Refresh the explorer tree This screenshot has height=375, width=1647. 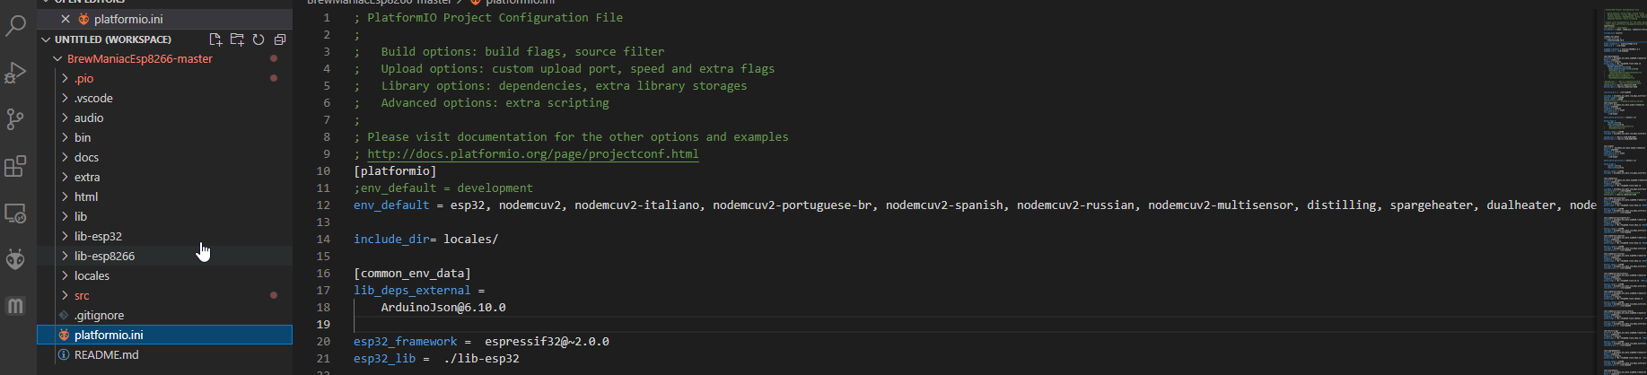tap(258, 39)
